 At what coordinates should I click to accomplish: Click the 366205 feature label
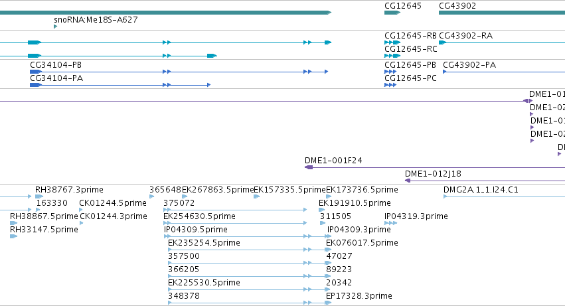tap(183, 269)
